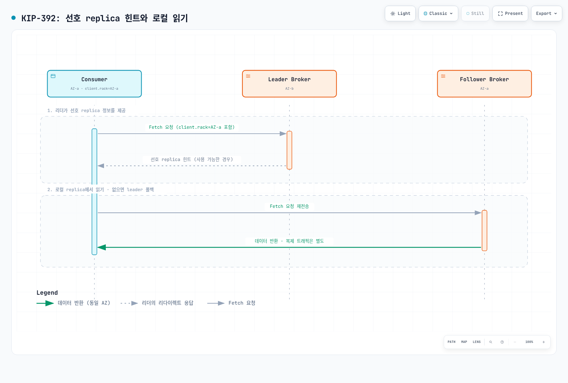The height and width of the screenshot is (383, 568).
Task: Switch to the MAP mode tab
Action: [464, 342]
